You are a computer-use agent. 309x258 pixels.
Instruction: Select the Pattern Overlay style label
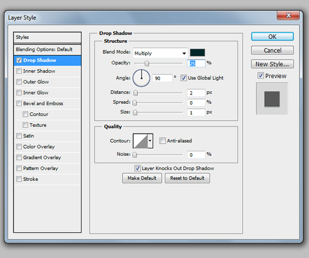point(41,168)
